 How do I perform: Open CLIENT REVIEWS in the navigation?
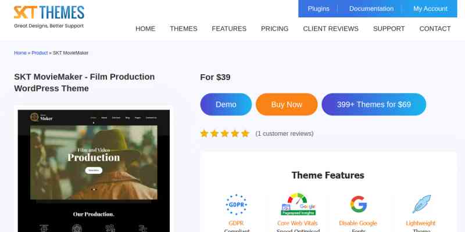point(331,28)
